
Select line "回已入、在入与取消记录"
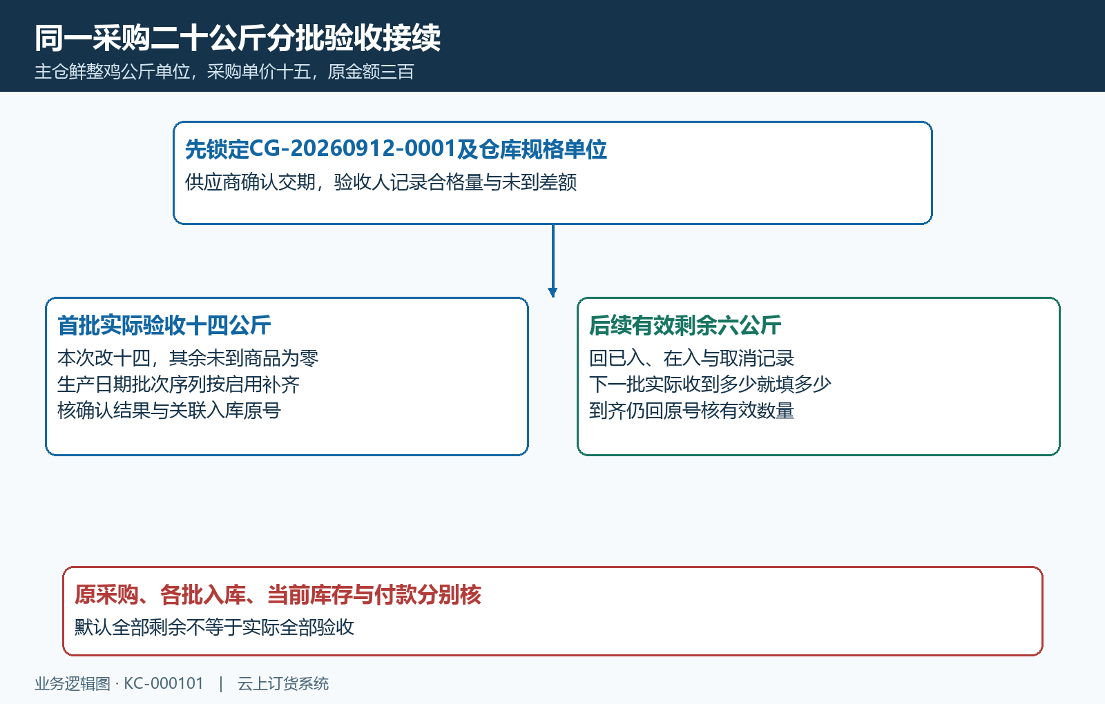click(x=691, y=358)
